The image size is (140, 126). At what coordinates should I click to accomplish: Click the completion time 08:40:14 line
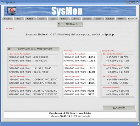coord(70,116)
